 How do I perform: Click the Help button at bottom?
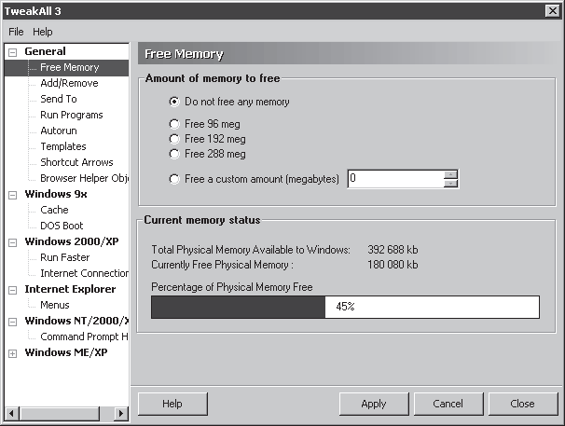coord(172,404)
